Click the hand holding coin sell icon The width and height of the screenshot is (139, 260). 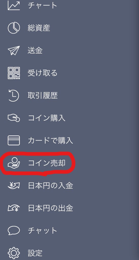pos(14,163)
